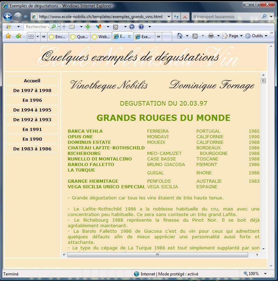Open the recent pages history dropdown
The height and width of the screenshot is (281, 278).
(x=25, y=17)
